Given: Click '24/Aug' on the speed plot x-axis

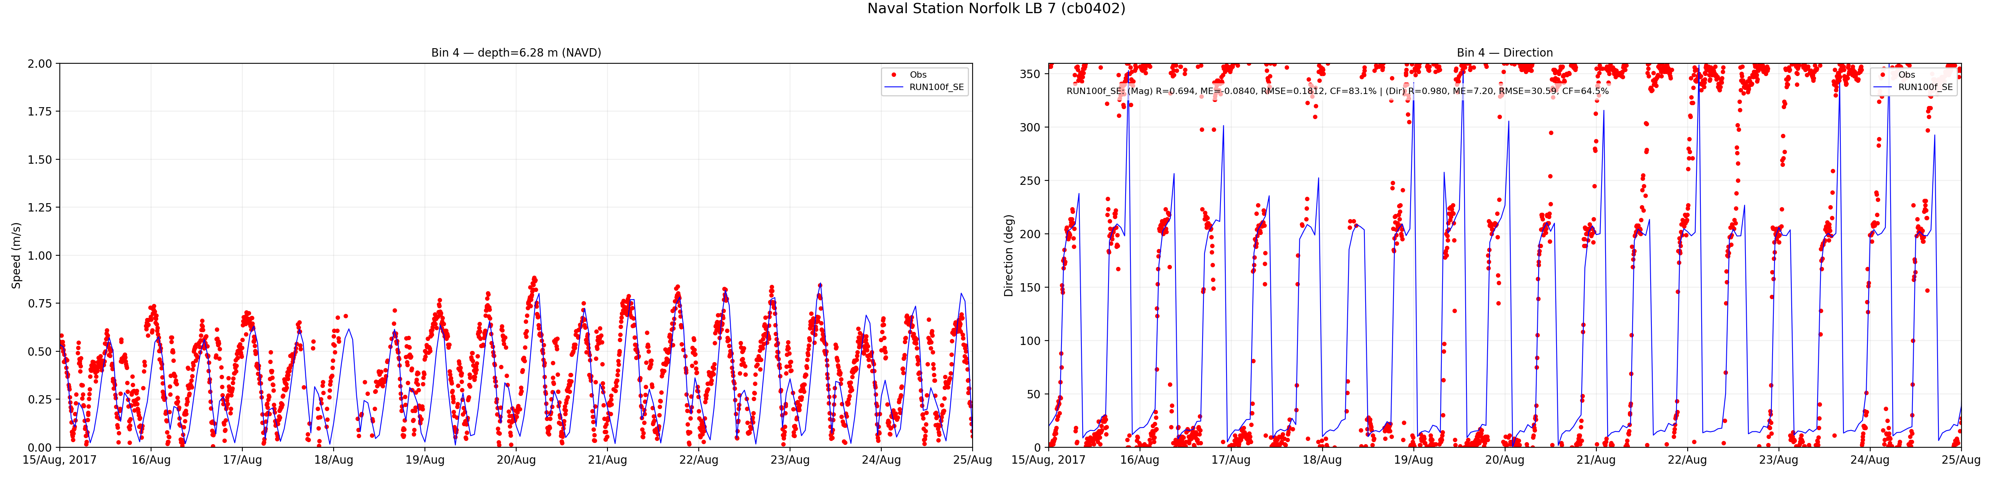Looking at the screenshot, I should point(881,460).
